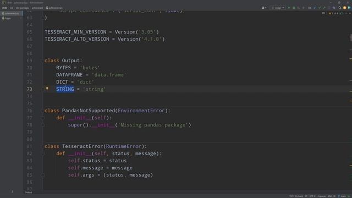Click the closing brace fold marker on line 63
Image resolution: width=352 pixels, height=198 pixels.
tap(42, 18)
